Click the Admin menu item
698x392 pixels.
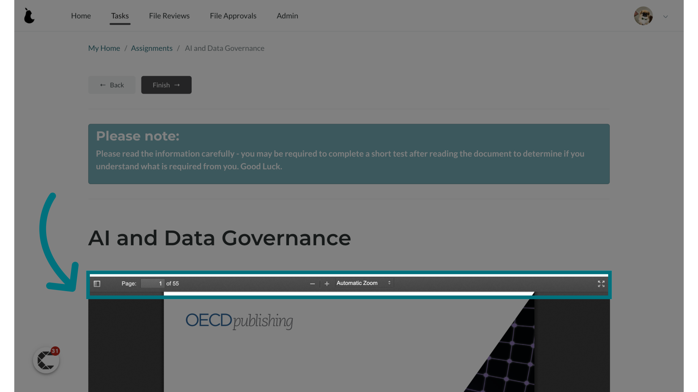tap(287, 15)
